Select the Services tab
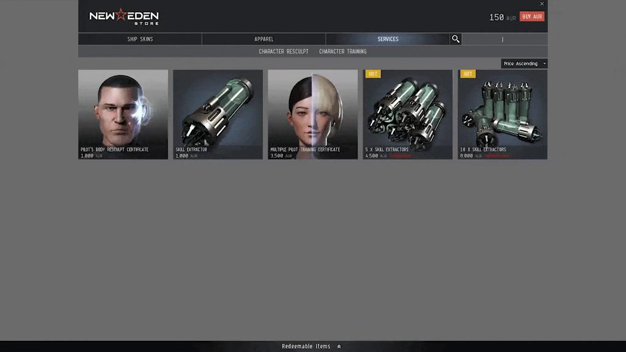 pos(388,39)
